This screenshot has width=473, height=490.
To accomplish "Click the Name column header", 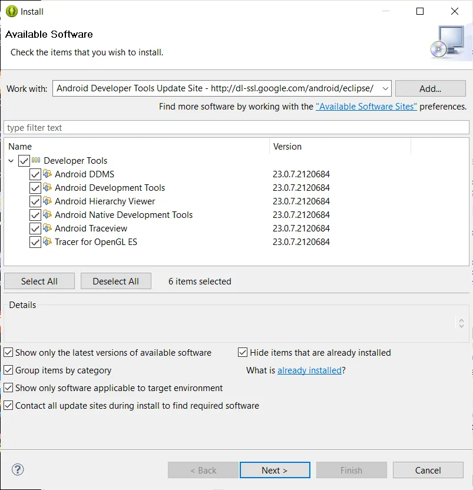I will point(136,146).
